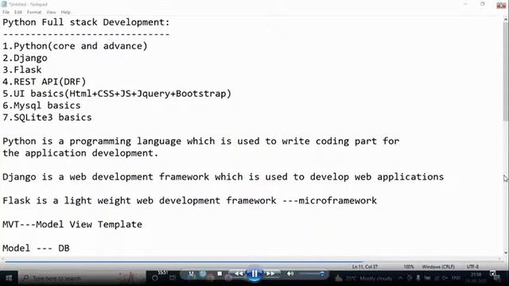Viewport: 509px width, 286px height.
Task: Click the blue video seek bar
Action: pos(184,261)
